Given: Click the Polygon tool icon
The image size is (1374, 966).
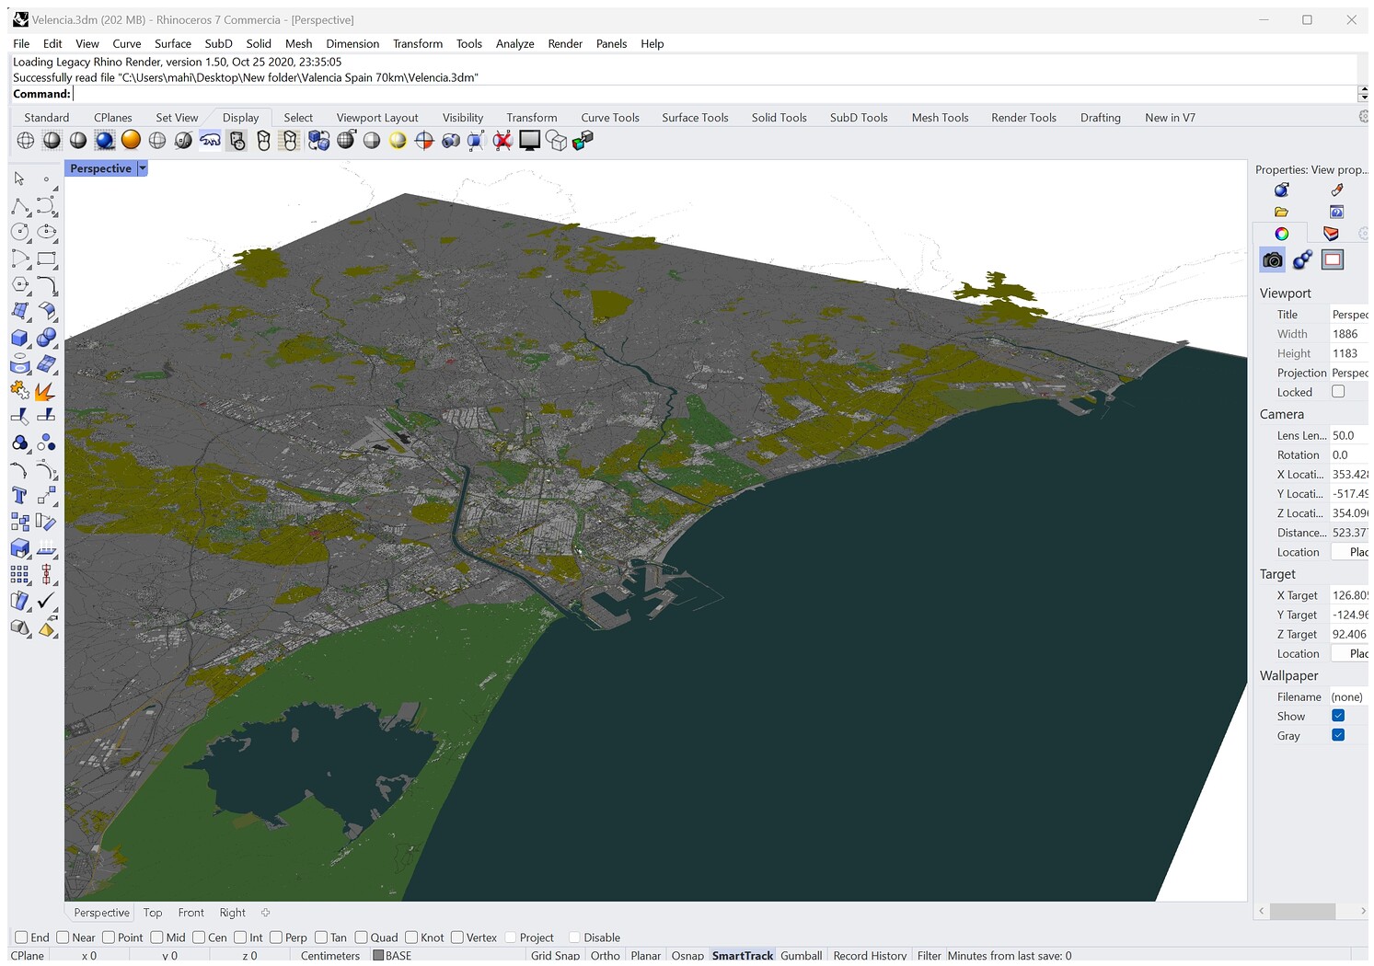Looking at the screenshot, I should 19,285.
